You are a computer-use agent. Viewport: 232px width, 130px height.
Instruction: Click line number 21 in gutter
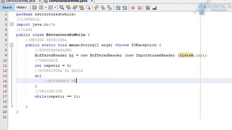point(5,117)
